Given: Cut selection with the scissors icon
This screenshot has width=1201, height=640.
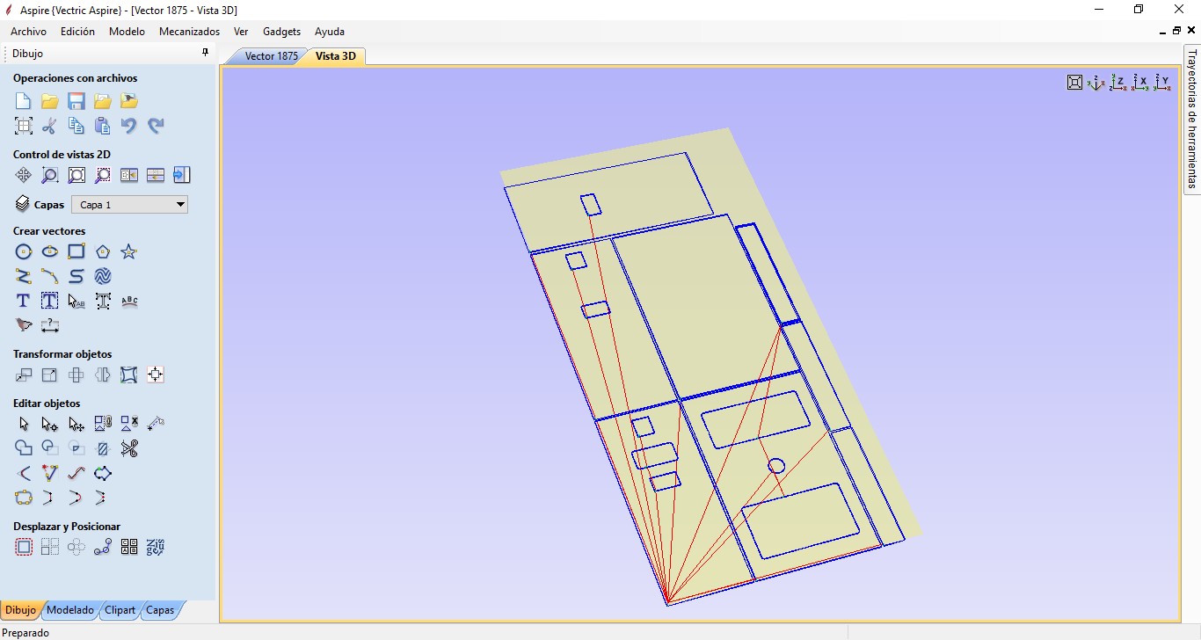Looking at the screenshot, I should 50,126.
